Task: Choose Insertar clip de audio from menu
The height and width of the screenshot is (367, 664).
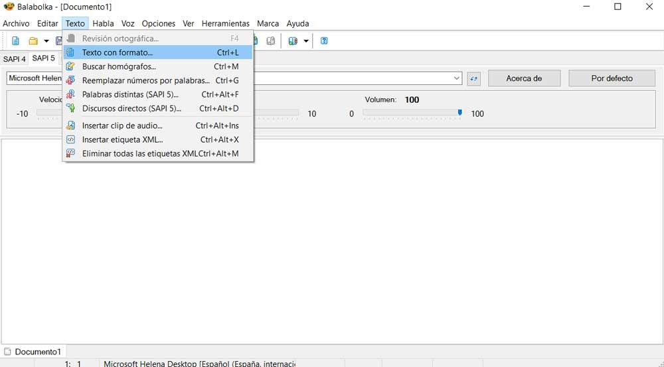Action: 122,125
